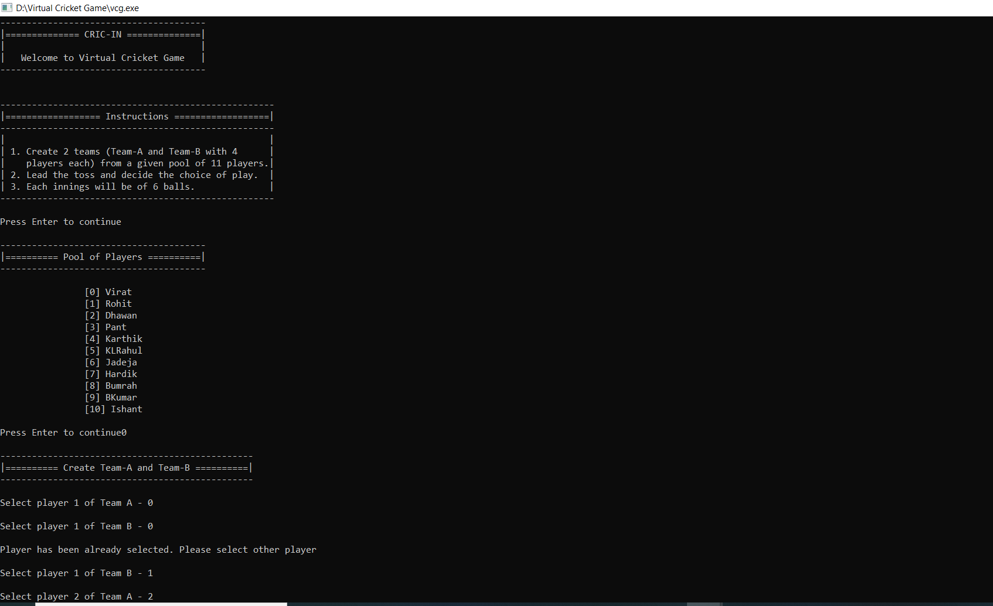Select "[1] Rohit" from the Pool of Players
Viewport: 993px width, 606px height.
click(x=108, y=303)
